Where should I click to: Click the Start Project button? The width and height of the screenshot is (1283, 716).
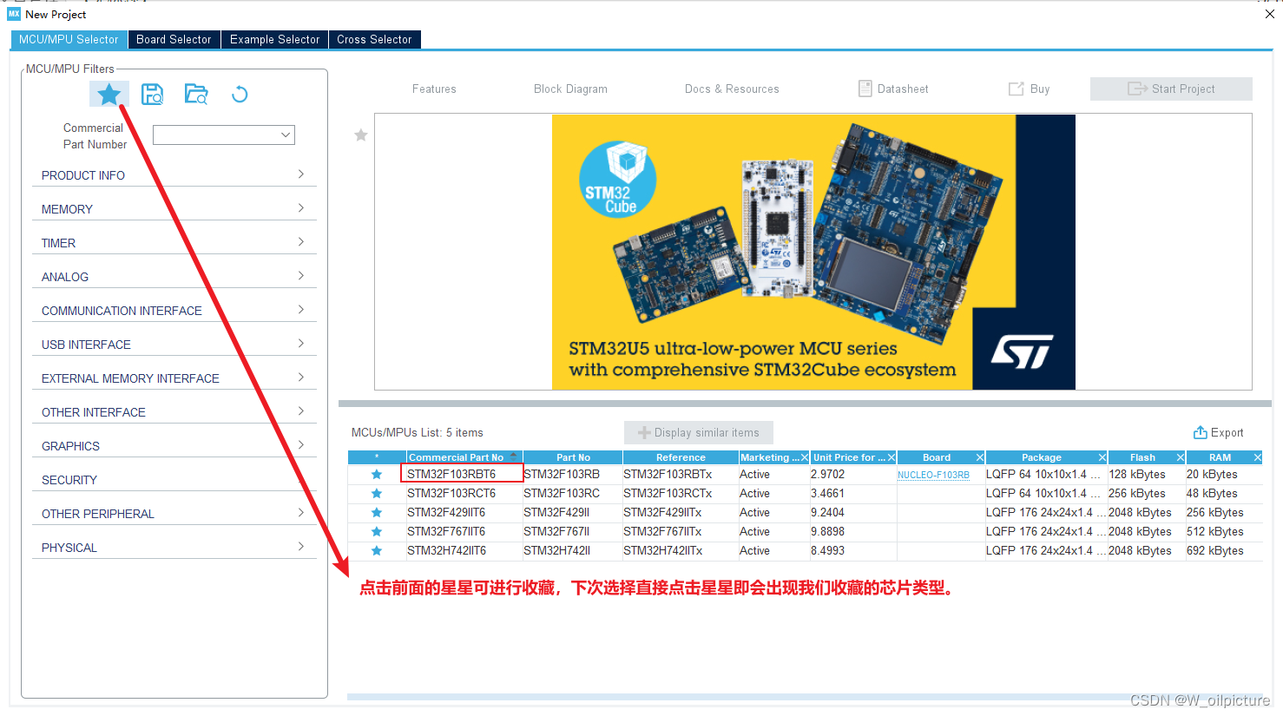pos(1171,89)
